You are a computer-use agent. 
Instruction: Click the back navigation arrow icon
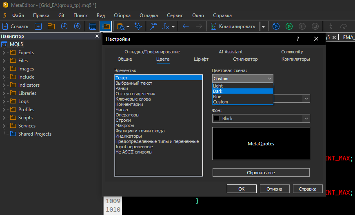186,26
